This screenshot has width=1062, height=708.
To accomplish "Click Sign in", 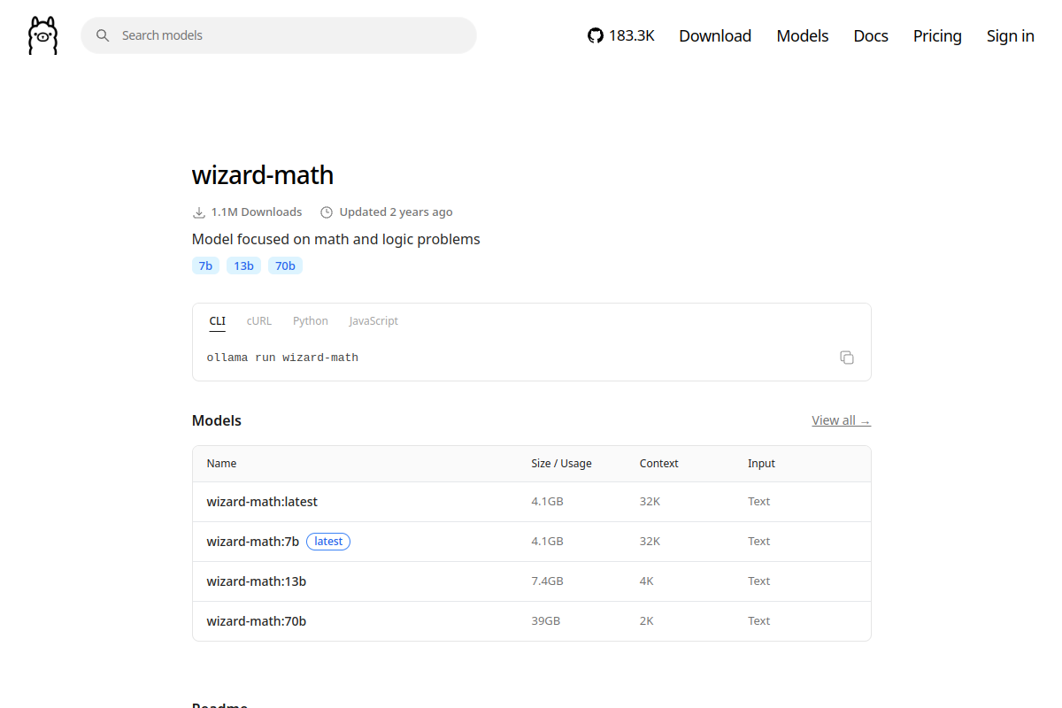I will point(1011,35).
